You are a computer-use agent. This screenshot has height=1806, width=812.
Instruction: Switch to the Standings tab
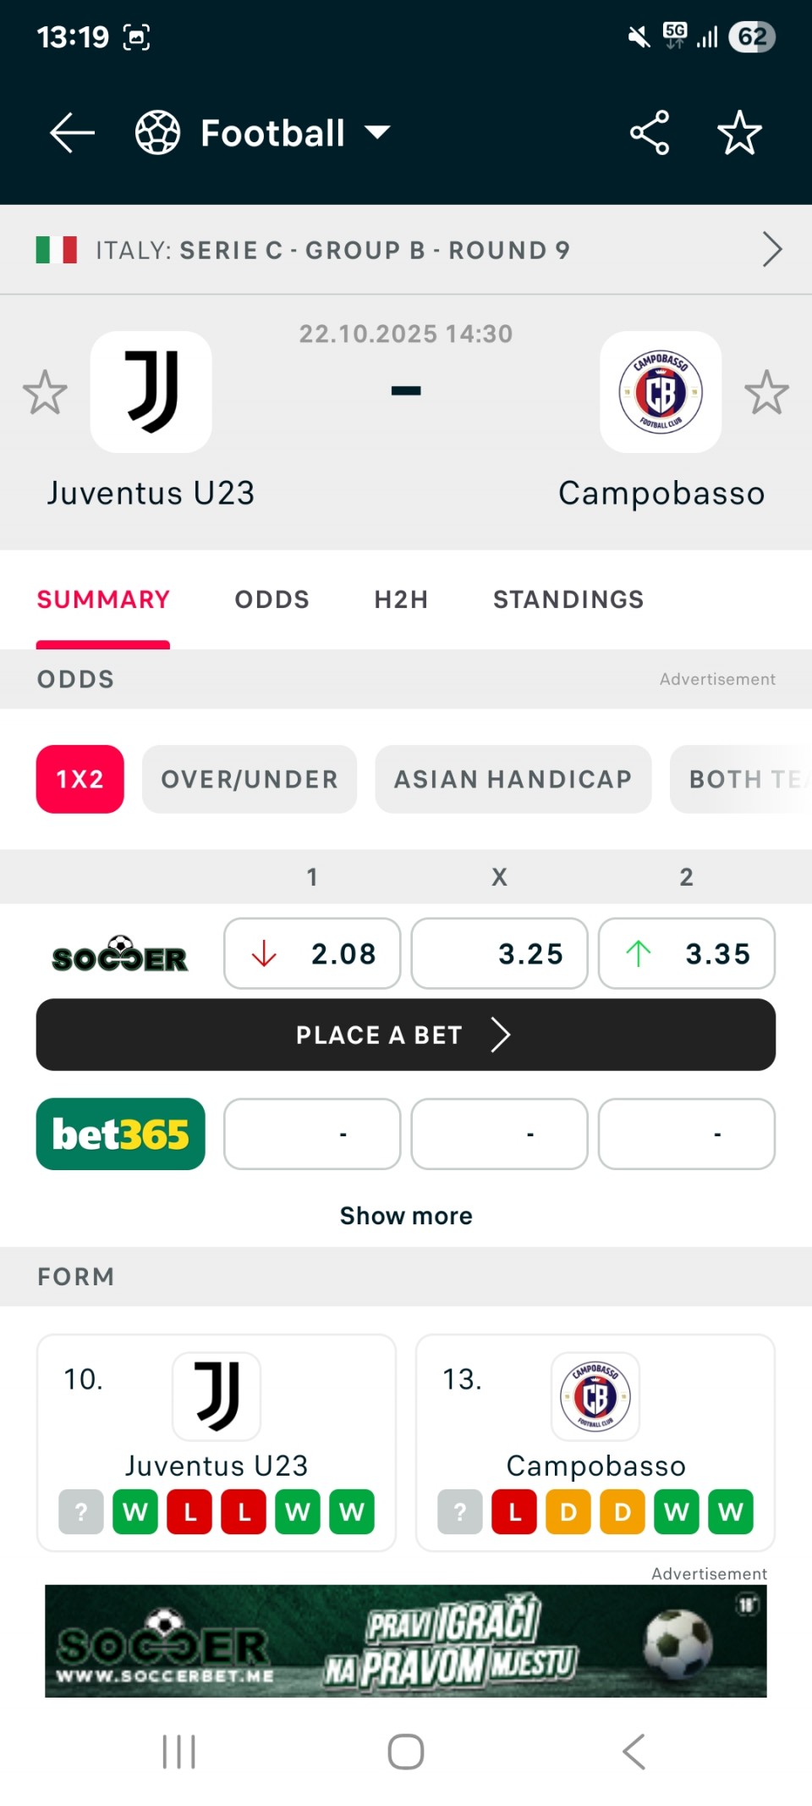point(568,599)
